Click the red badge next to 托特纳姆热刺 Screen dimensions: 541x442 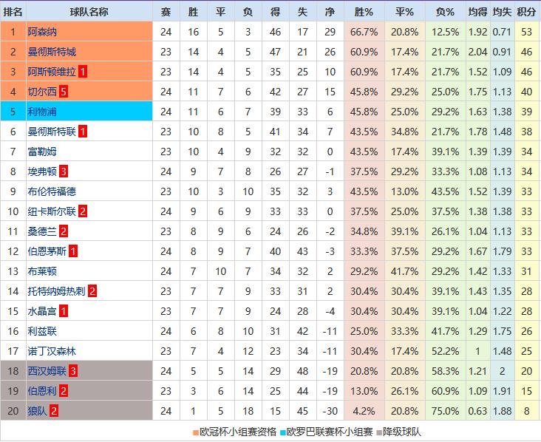point(92,291)
